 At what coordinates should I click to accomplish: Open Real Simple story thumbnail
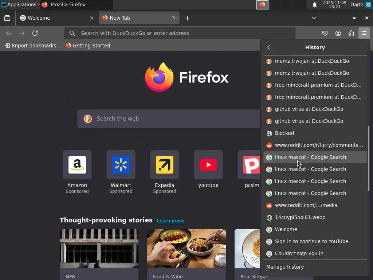(247, 249)
